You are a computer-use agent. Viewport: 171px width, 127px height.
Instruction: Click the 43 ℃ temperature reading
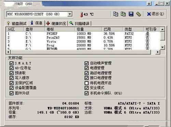pos(89,14)
